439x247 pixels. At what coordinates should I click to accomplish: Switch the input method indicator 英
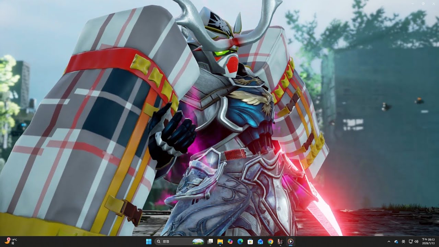[403, 242]
